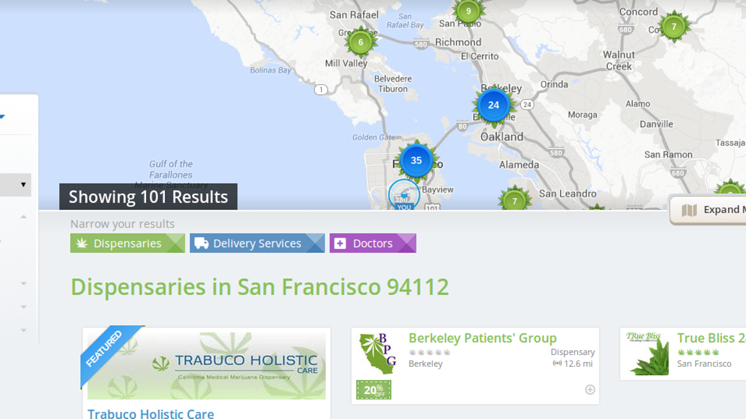Select the green 7 marker near Concord
Screen dimensions: 746x419
673,27
